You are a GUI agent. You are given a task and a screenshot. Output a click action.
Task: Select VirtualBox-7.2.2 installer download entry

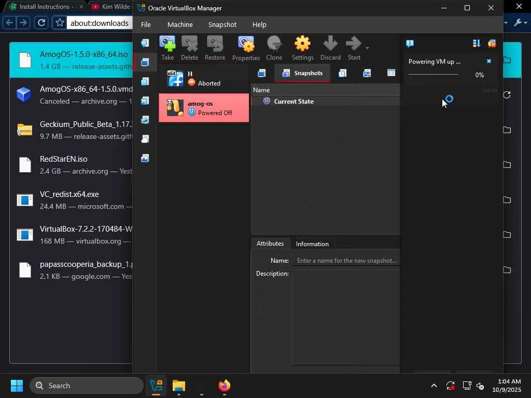[71, 235]
